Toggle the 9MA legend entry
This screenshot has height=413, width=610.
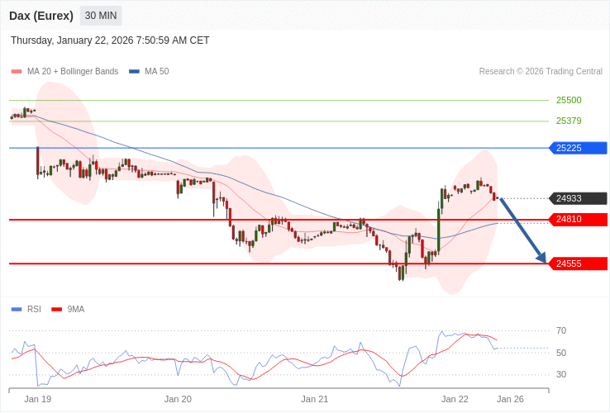point(69,309)
